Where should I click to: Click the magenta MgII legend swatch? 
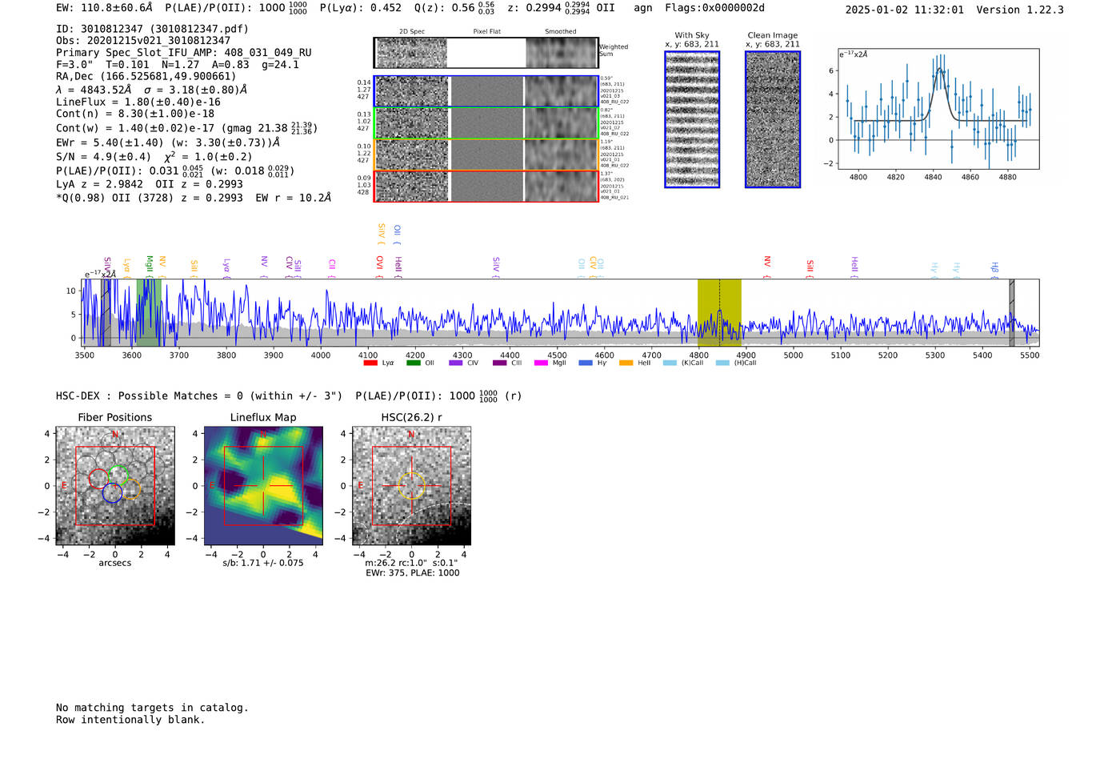pyautogui.click(x=541, y=363)
